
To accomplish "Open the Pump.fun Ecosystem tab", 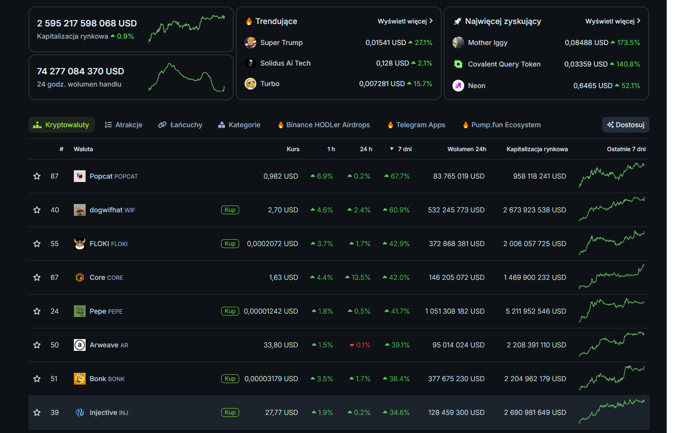I will 501,125.
